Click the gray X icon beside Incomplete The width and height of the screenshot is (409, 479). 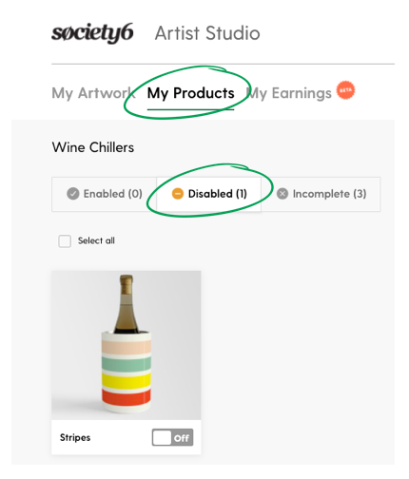[282, 194]
